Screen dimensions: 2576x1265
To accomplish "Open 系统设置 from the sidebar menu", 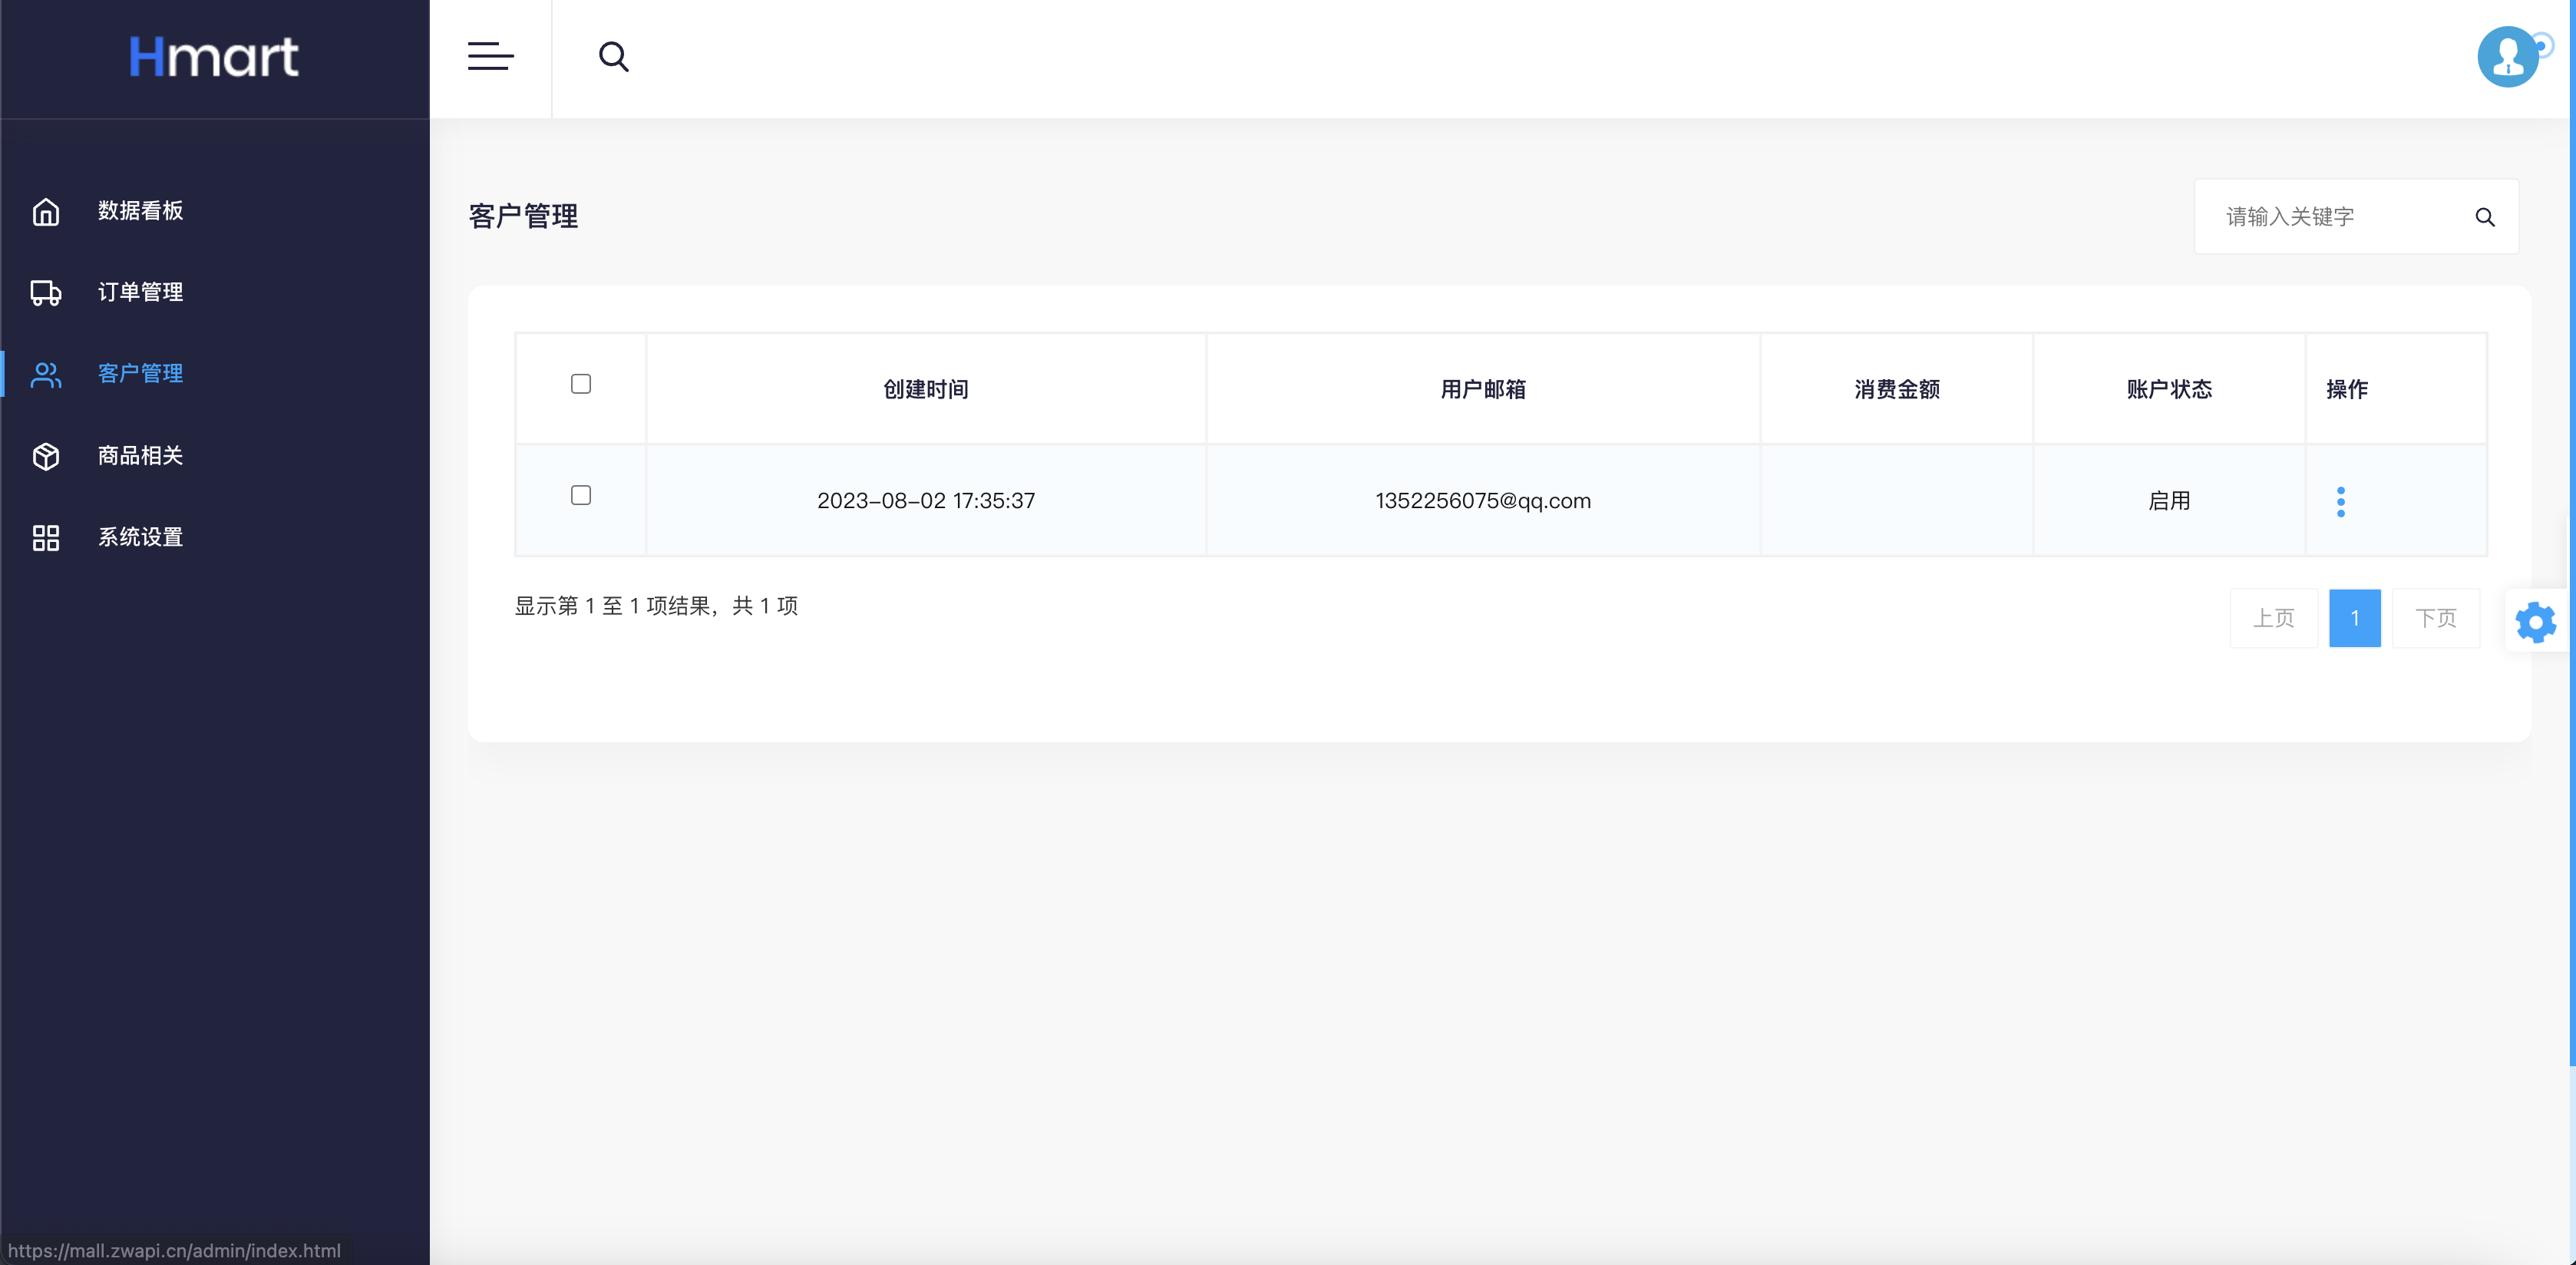I will 140,537.
